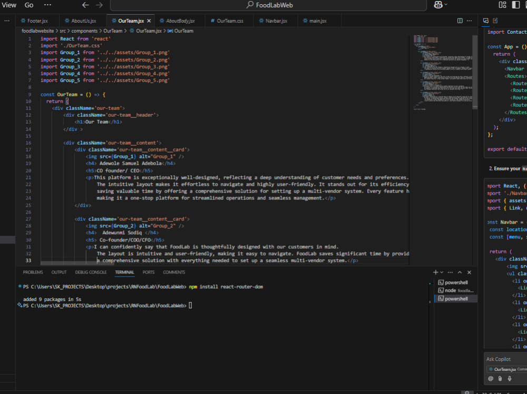Click the editor minimap preview
Screen dimensions: 527x394
442,72
